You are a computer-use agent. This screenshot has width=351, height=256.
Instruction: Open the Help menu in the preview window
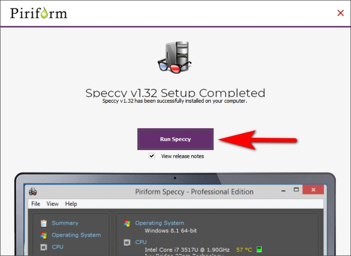click(71, 204)
